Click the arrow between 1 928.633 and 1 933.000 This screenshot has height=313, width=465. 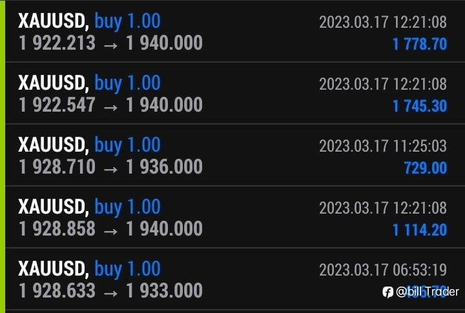click(110, 294)
